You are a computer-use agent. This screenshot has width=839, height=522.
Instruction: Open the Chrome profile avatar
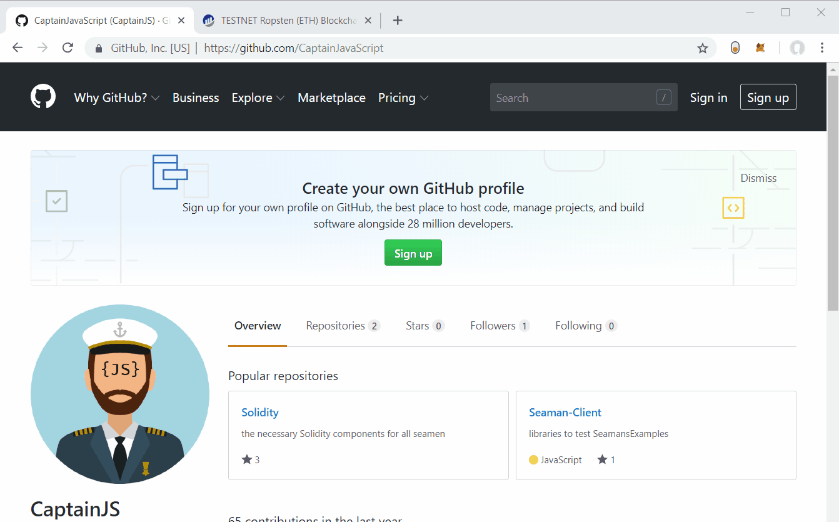pos(797,48)
